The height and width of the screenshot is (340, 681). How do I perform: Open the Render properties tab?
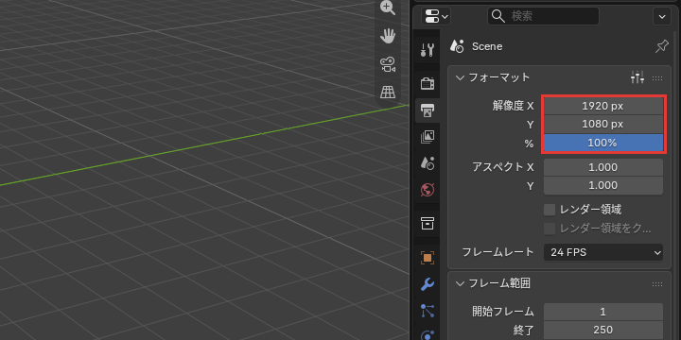[428, 83]
